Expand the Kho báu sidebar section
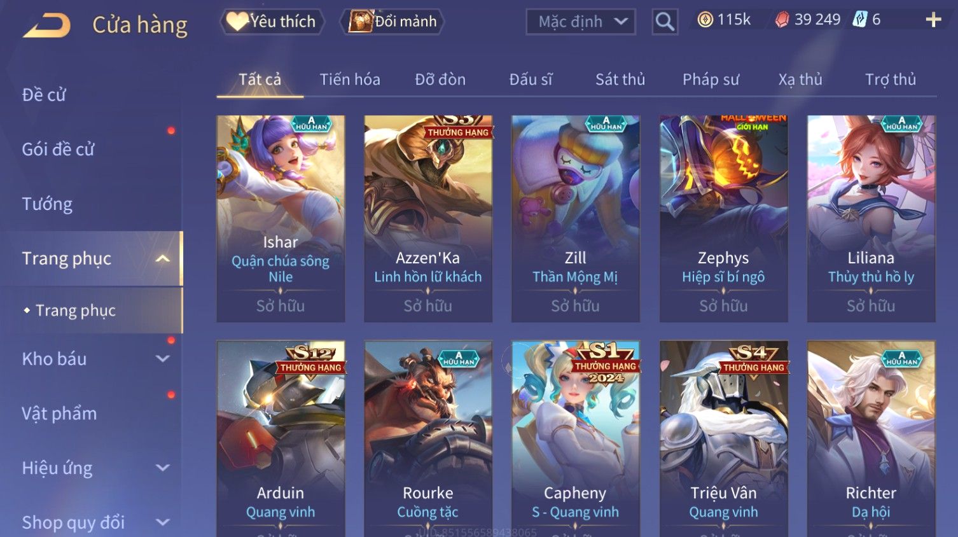Screen dimensions: 958x537 point(163,359)
